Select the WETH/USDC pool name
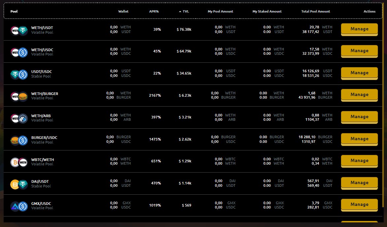Image resolution: width=387 pixels, height=227 pixels. click(x=42, y=50)
